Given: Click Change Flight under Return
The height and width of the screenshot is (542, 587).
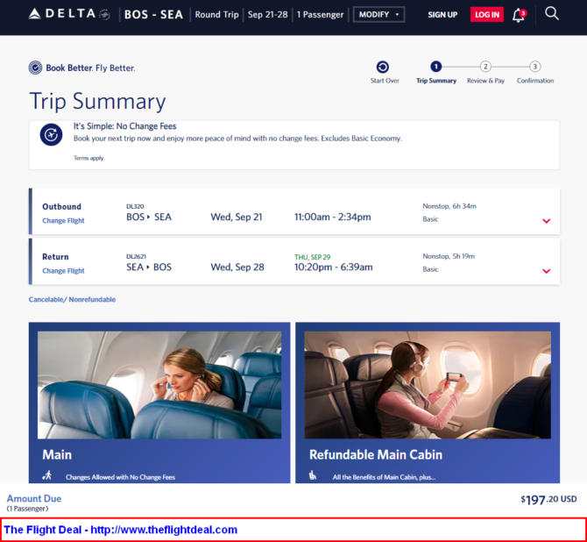Looking at the screenshot, I should click(x=63, y=271).
